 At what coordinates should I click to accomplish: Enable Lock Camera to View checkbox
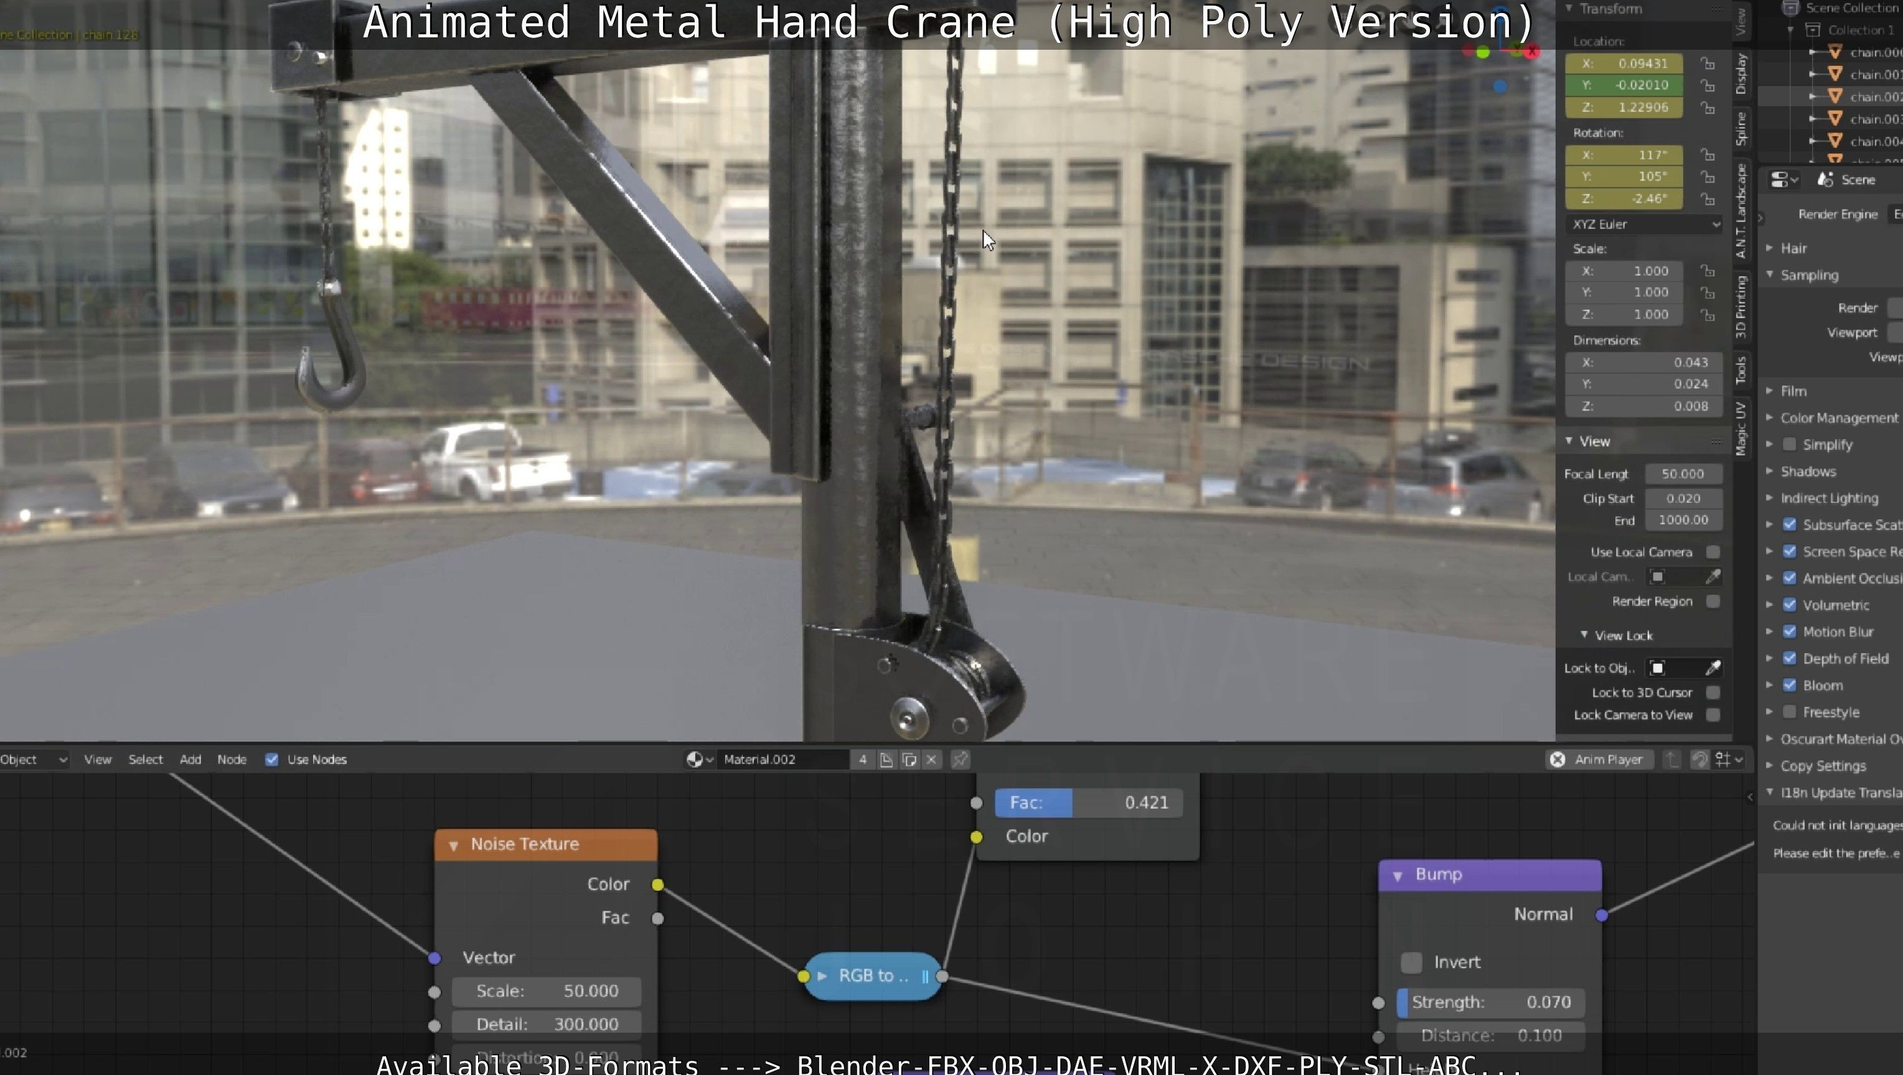click(1713, 715)
